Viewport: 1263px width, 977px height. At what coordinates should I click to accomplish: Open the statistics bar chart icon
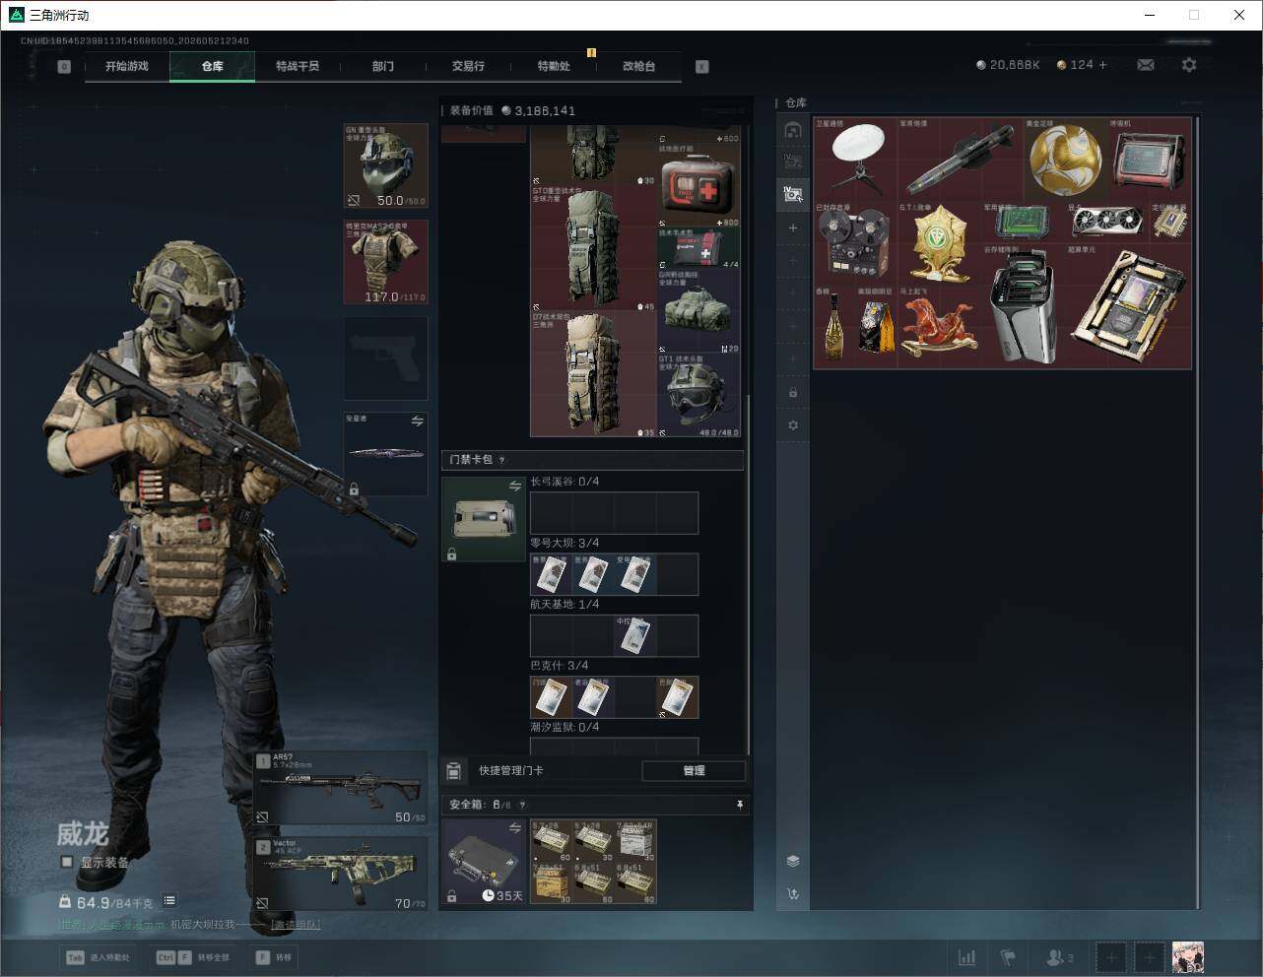[967, 956]
